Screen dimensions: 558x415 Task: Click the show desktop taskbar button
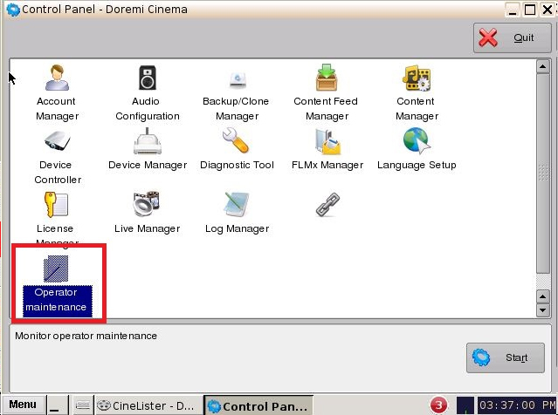click(x=57, y=405)
